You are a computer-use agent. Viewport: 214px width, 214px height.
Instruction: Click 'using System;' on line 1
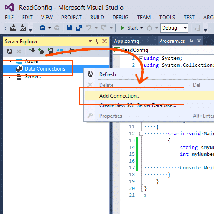(163, 58)
